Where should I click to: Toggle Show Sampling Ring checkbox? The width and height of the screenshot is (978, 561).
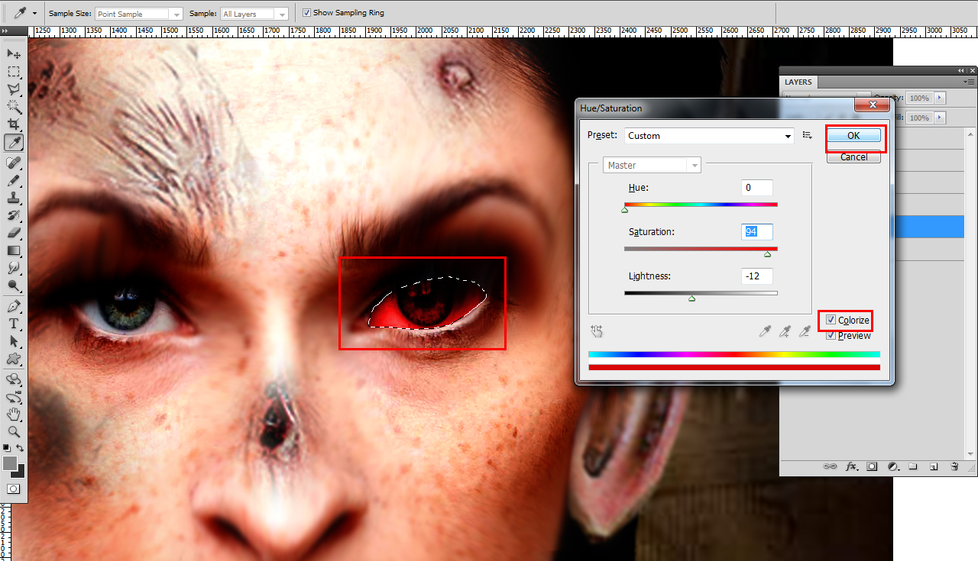[306, 13]
